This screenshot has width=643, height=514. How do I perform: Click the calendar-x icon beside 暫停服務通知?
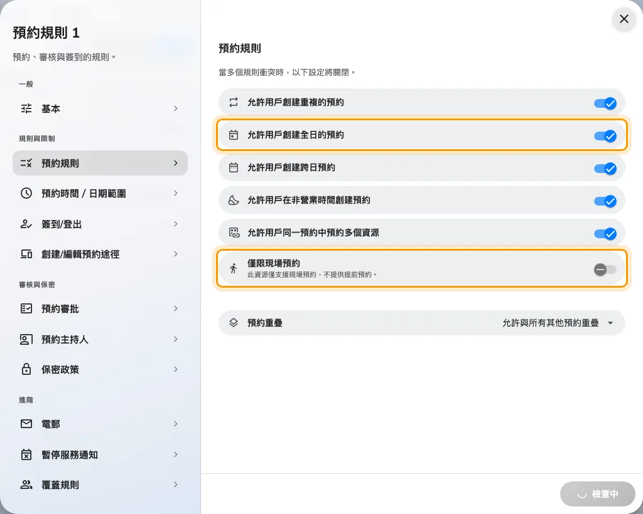(x=26, y=454)
